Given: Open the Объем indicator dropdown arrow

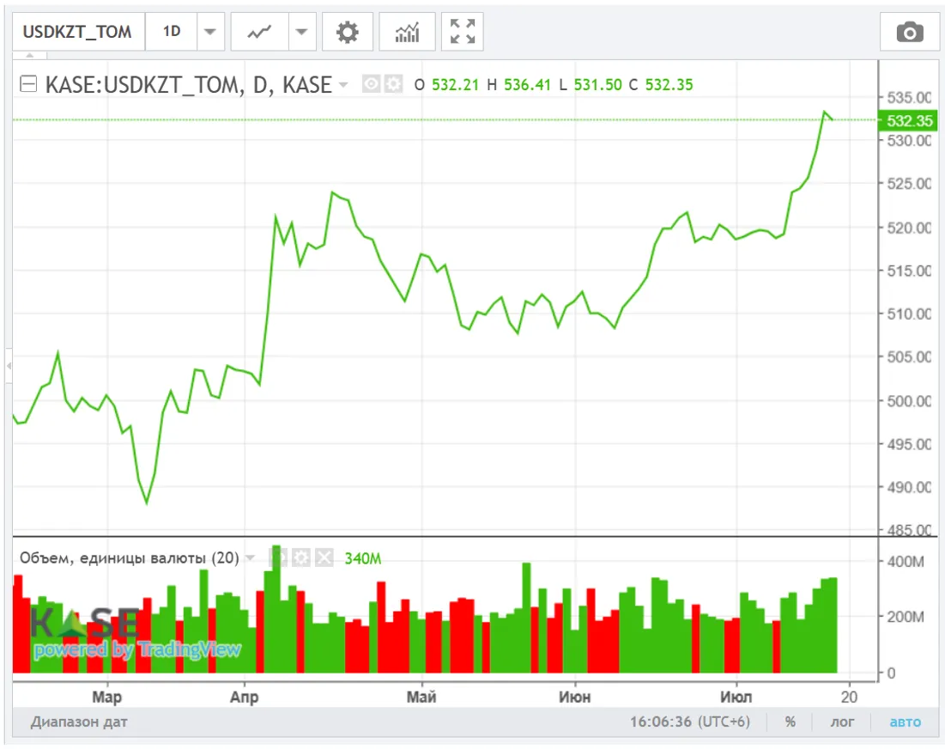Looking at the screenshot, I should click(250, 558).
